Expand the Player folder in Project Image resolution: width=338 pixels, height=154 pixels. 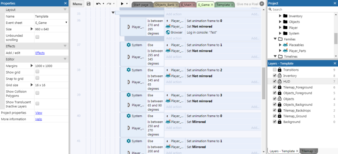tap(280, 27)
